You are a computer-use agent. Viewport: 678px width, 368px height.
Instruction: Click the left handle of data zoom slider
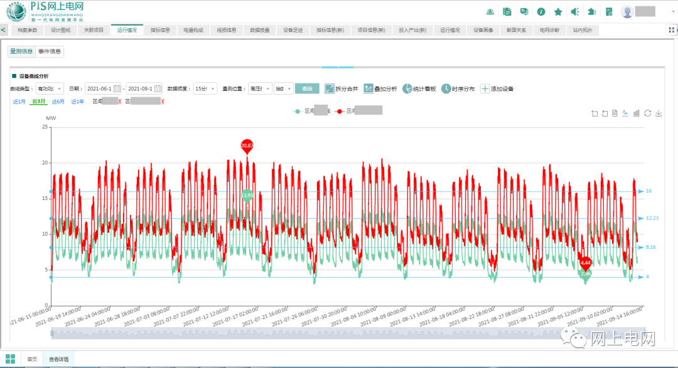52,333
